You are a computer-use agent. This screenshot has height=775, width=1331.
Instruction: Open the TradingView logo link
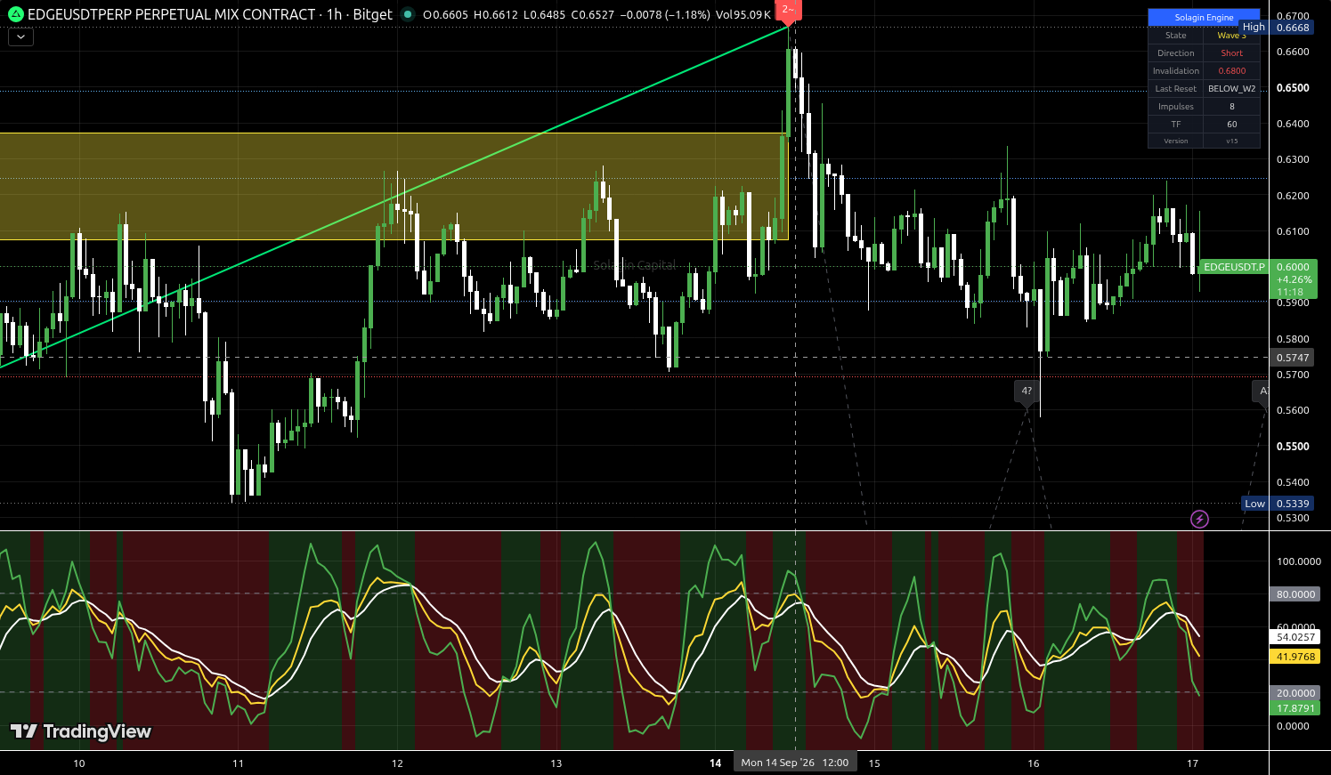pyautogui.click(x=81, y=731)
